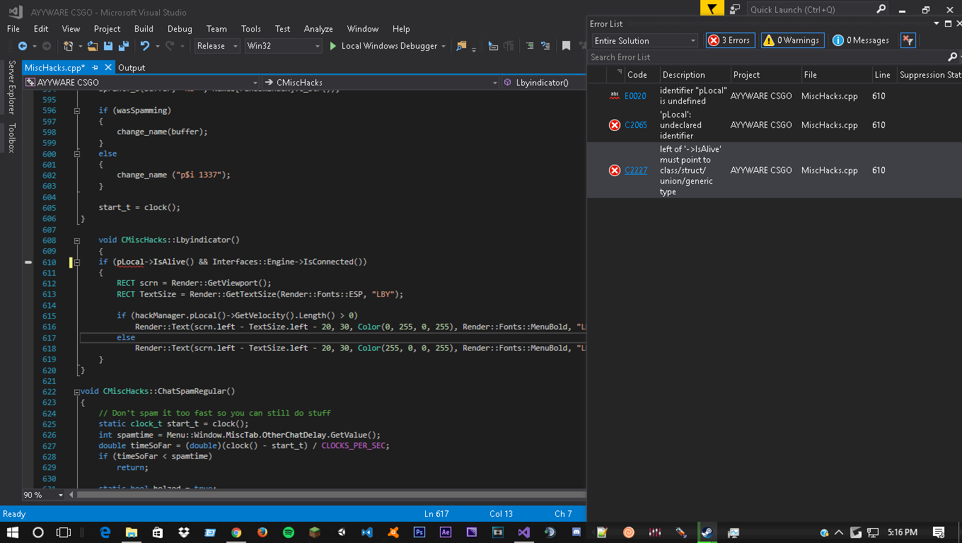Switch to the Output tab
The width and height of the screenshot is (962, 543).
click(132, 68)
